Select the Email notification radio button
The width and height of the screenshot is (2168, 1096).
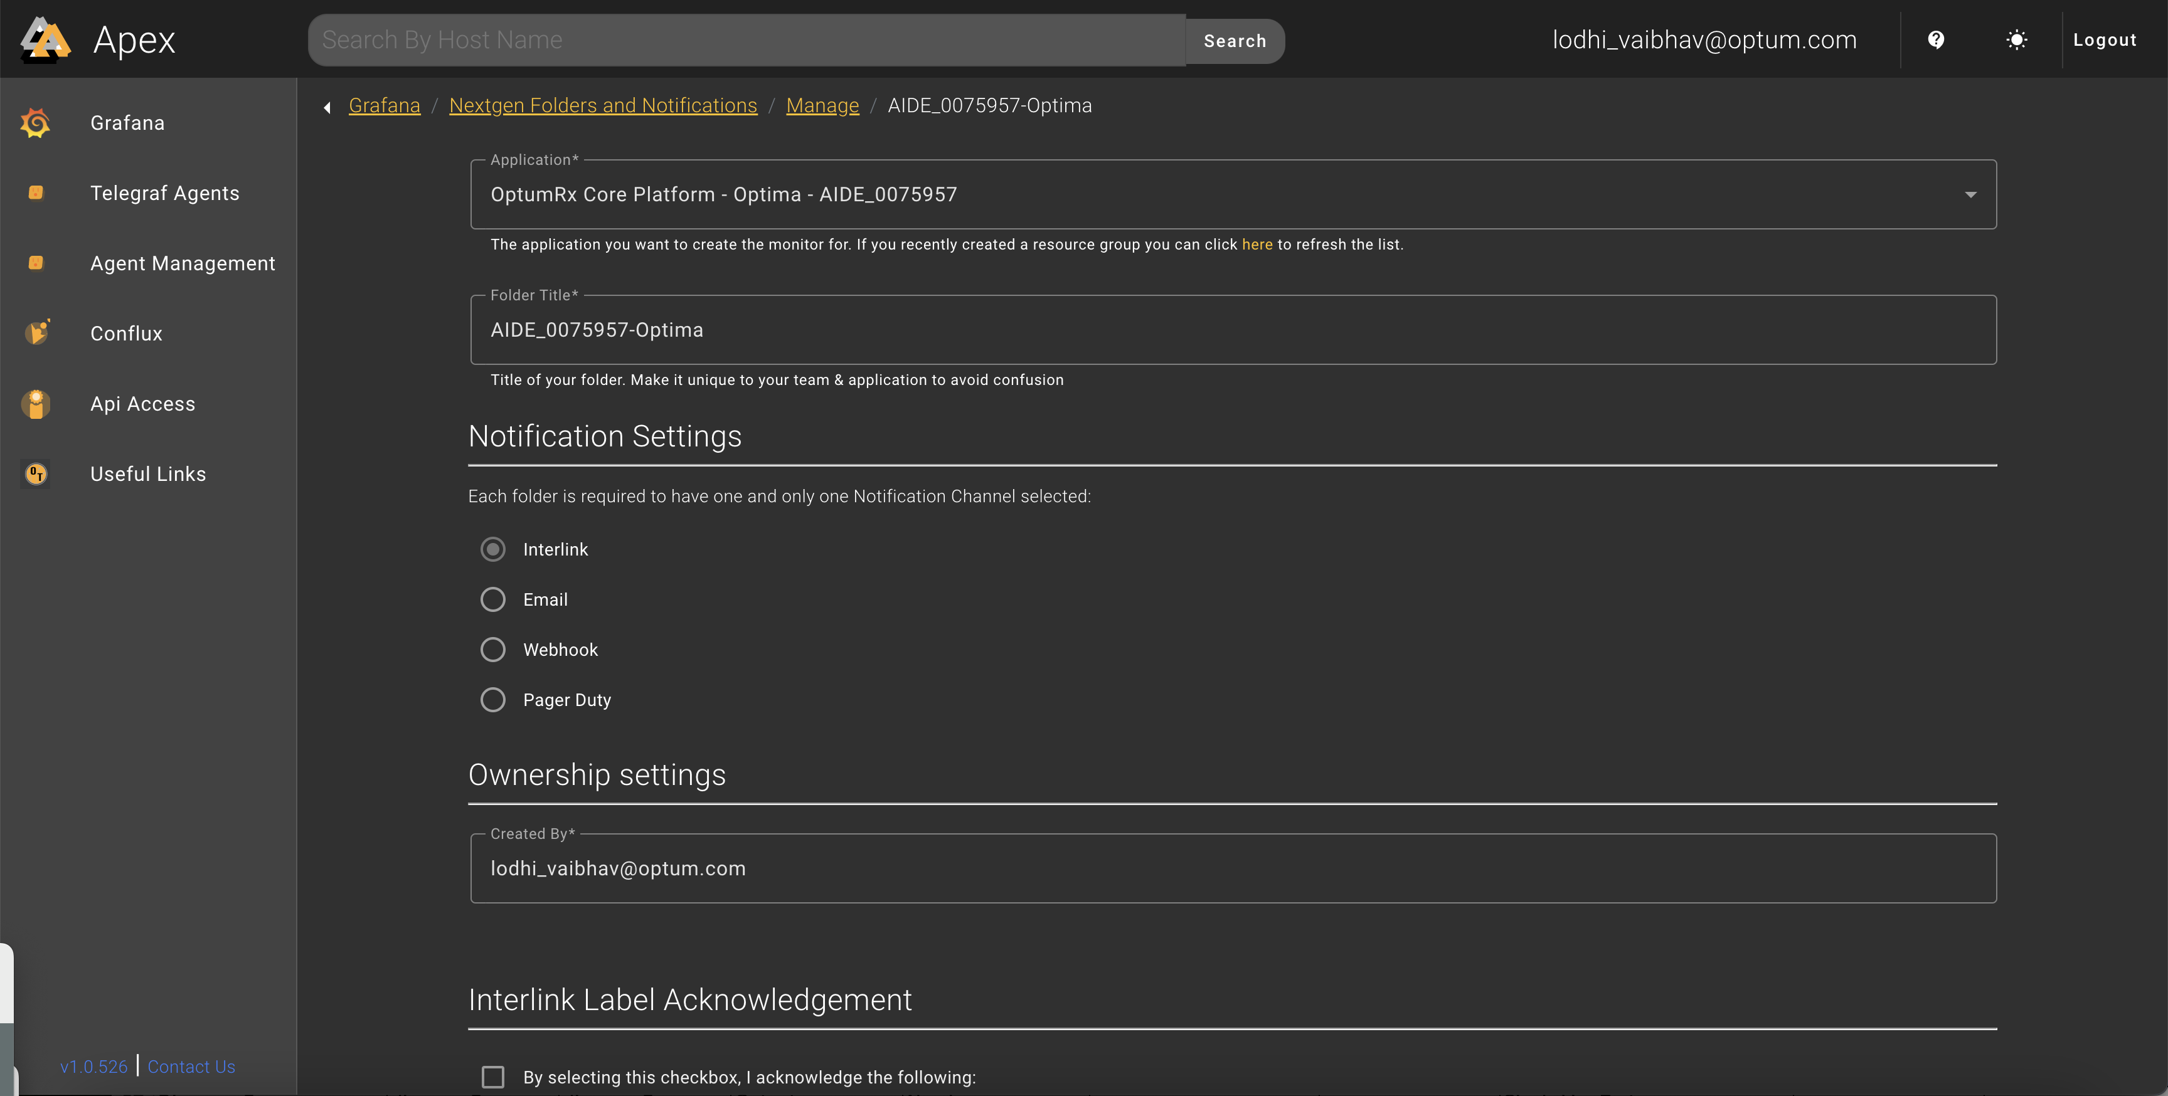493,600
